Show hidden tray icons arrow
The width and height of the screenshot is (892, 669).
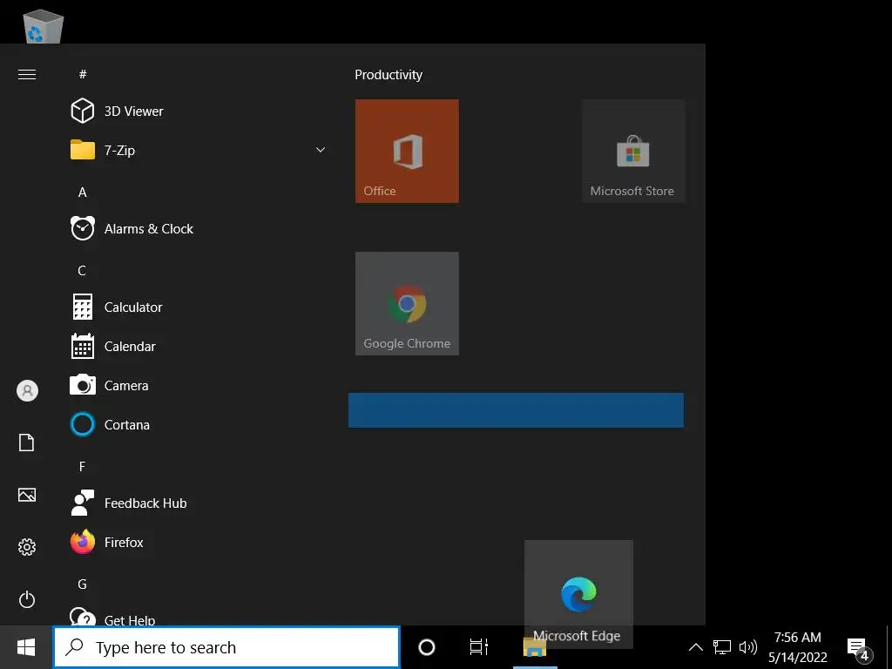(695, 647)
